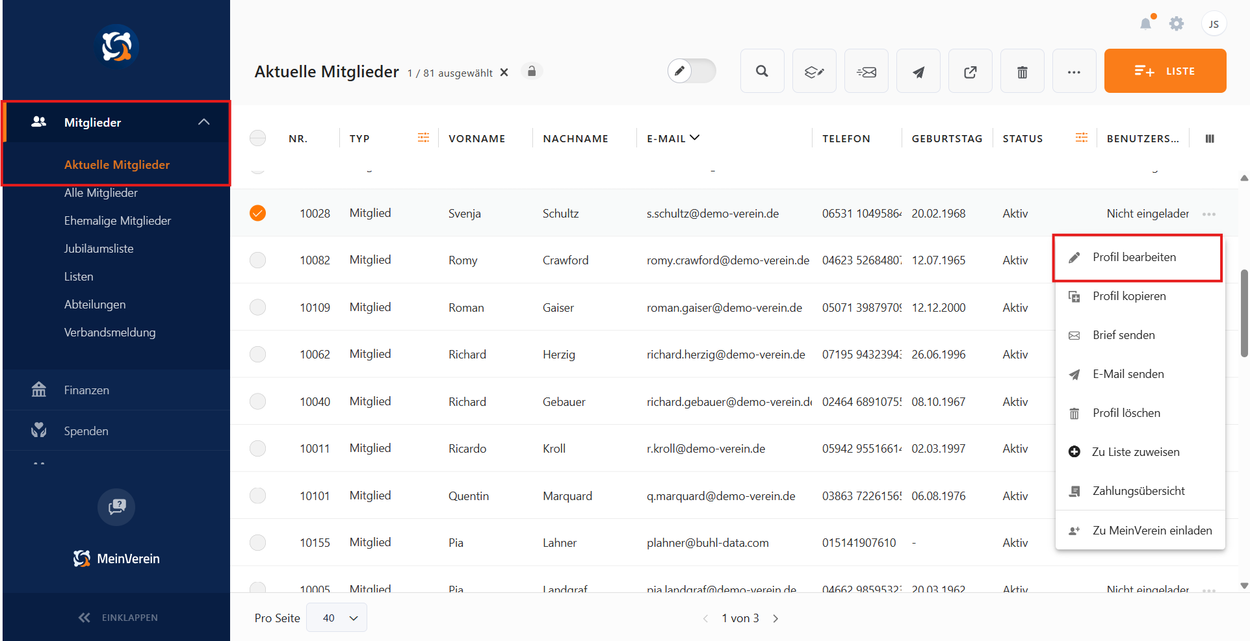1250x641 pixels.
Task: Click the vertical table scrollbar
Action: (x=1243, y=313)
